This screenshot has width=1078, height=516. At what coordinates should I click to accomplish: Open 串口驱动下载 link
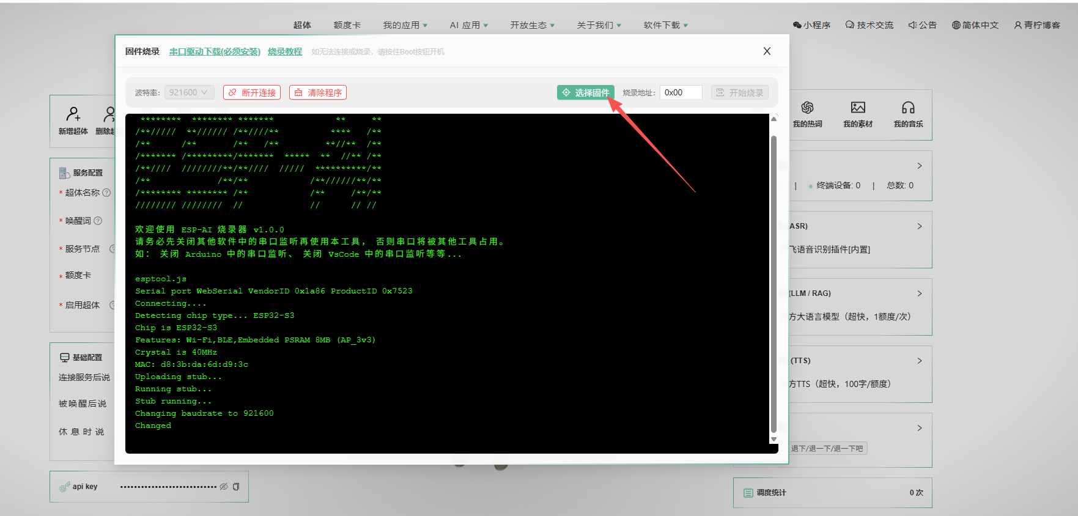click(x=215, y=52)
